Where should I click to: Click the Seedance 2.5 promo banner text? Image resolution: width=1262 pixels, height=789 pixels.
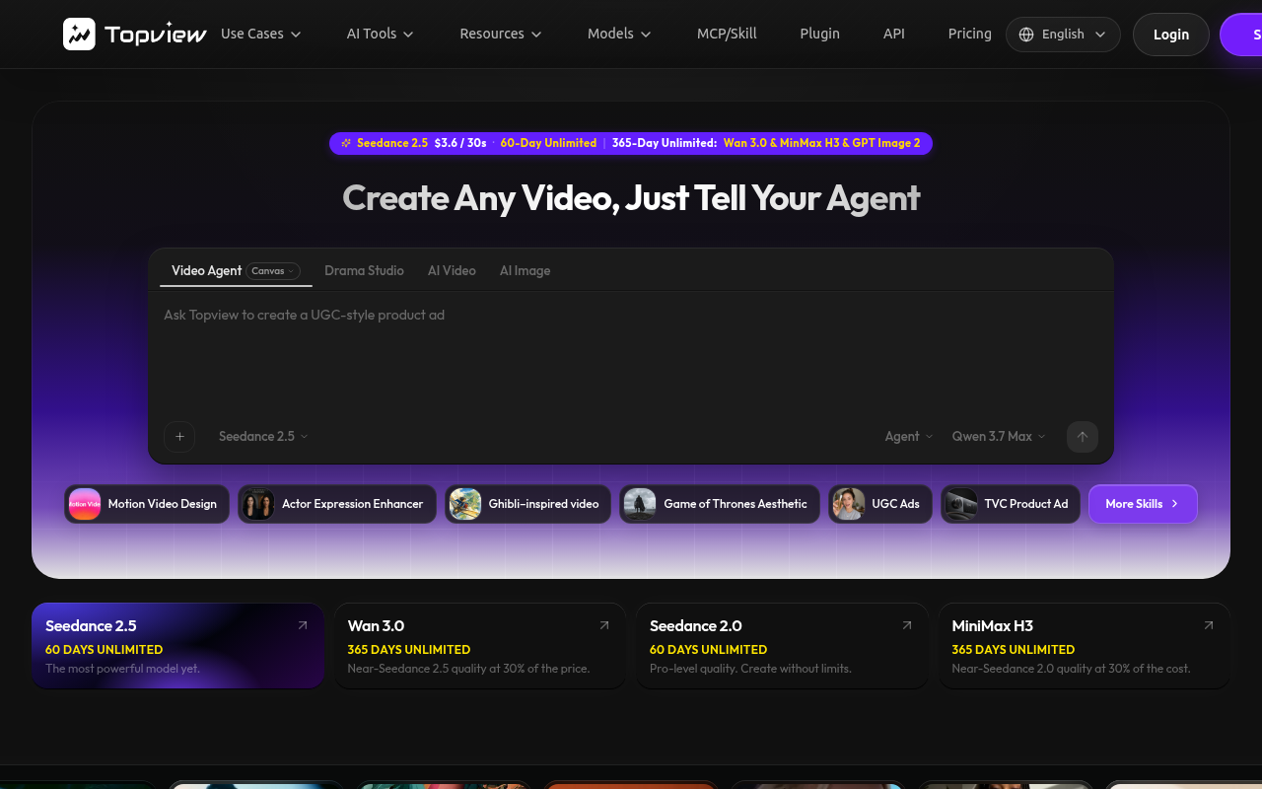(x=392, y=143)
